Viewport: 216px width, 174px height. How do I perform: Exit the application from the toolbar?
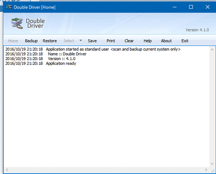click(x=185, y=41)
